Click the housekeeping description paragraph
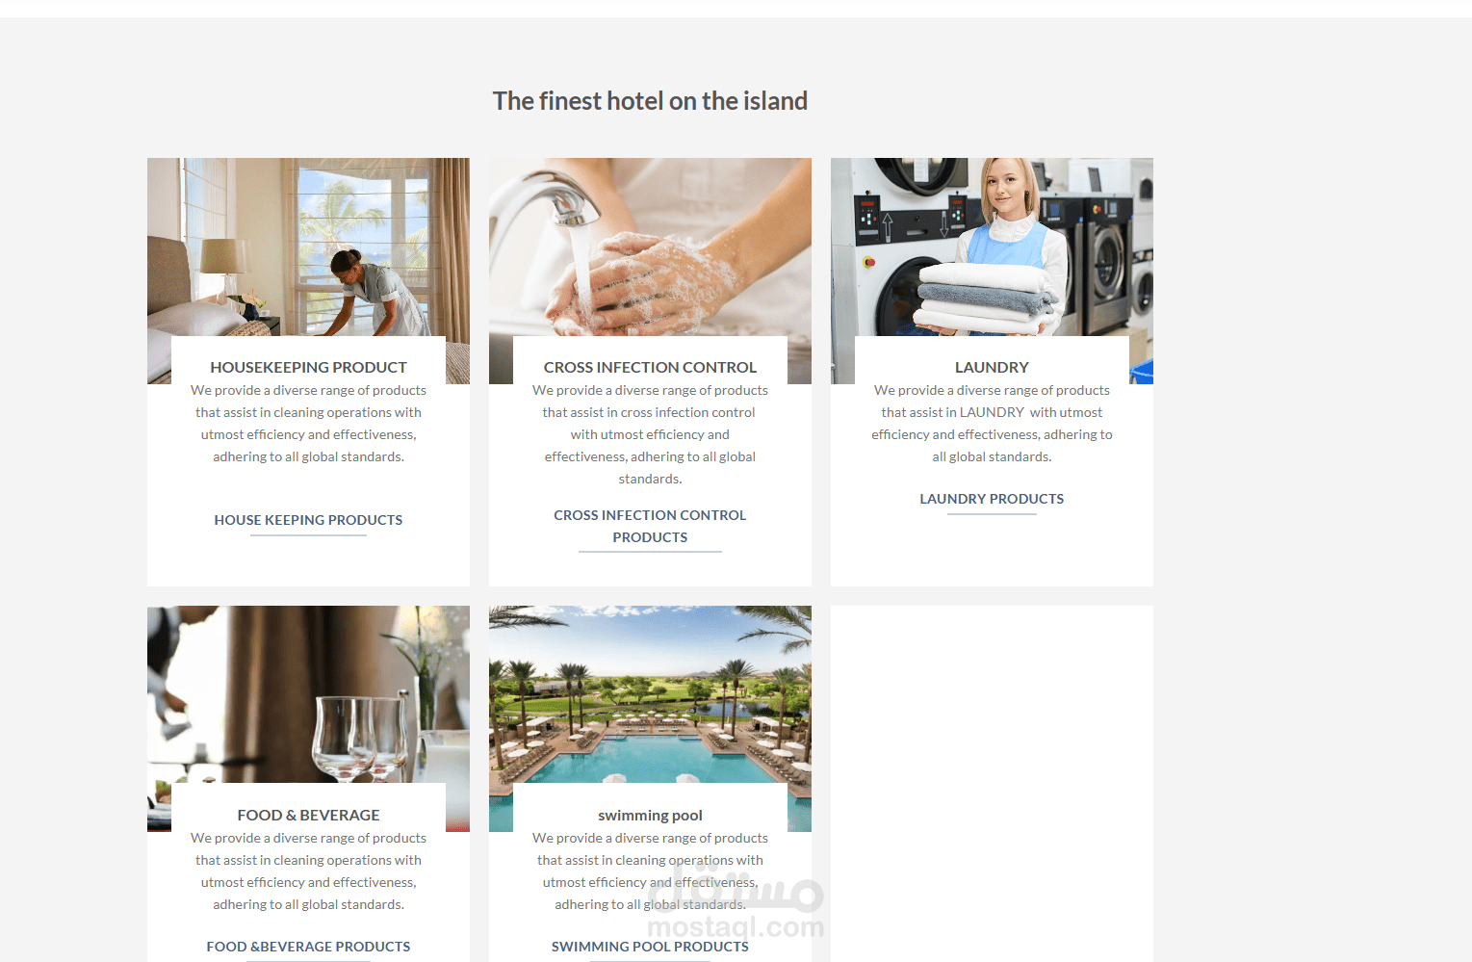Screen dimensions: 1472x962 [x=308, y=424]
